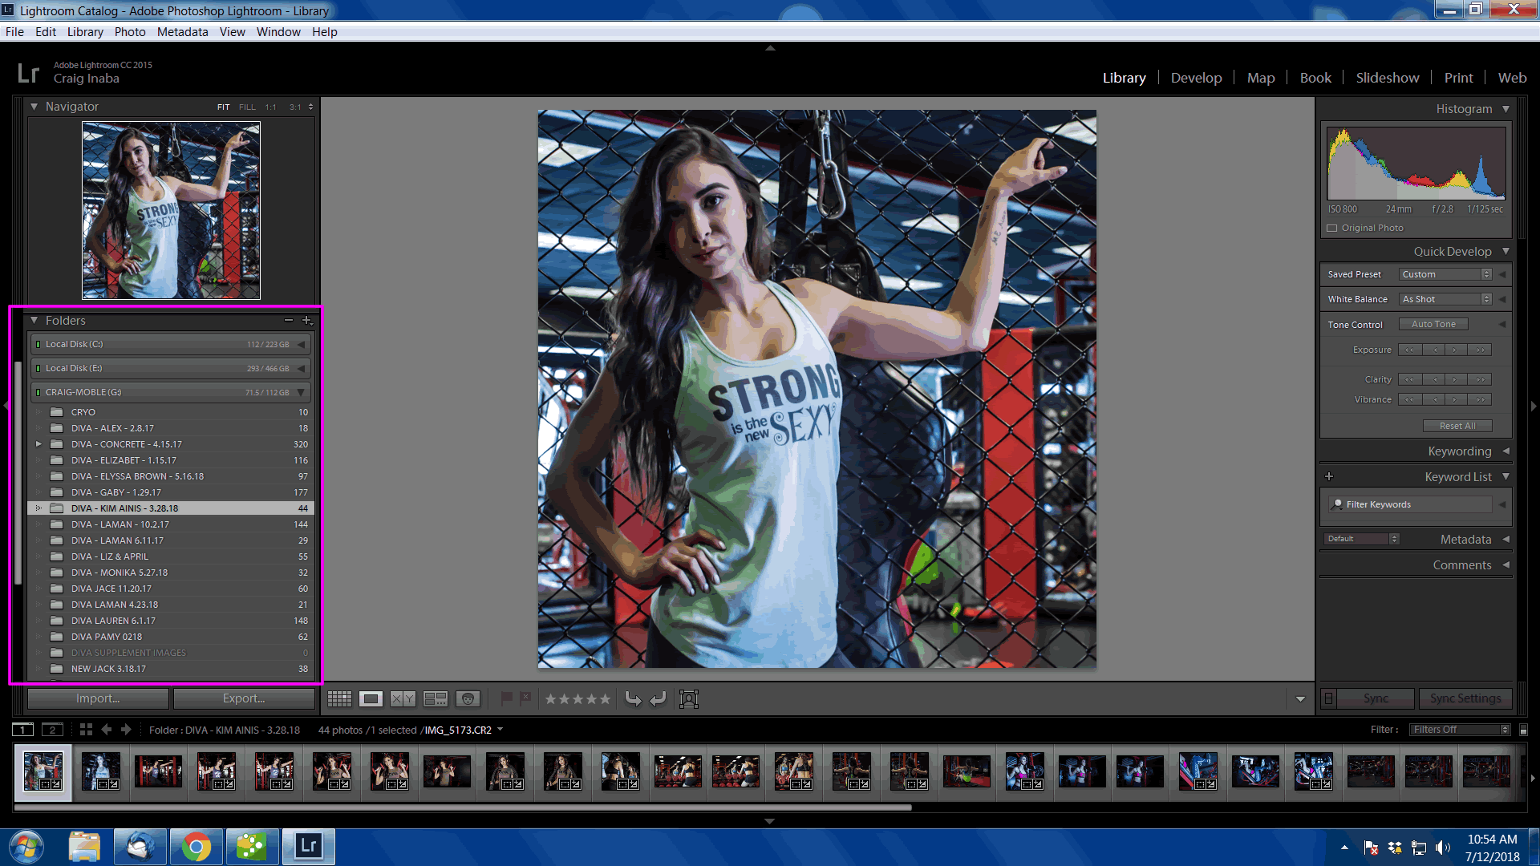Image resolution: width=1540 pixels, height=866 pixels.
Task: Switch to Grid view icon
Action: click(x=339, y=699)
